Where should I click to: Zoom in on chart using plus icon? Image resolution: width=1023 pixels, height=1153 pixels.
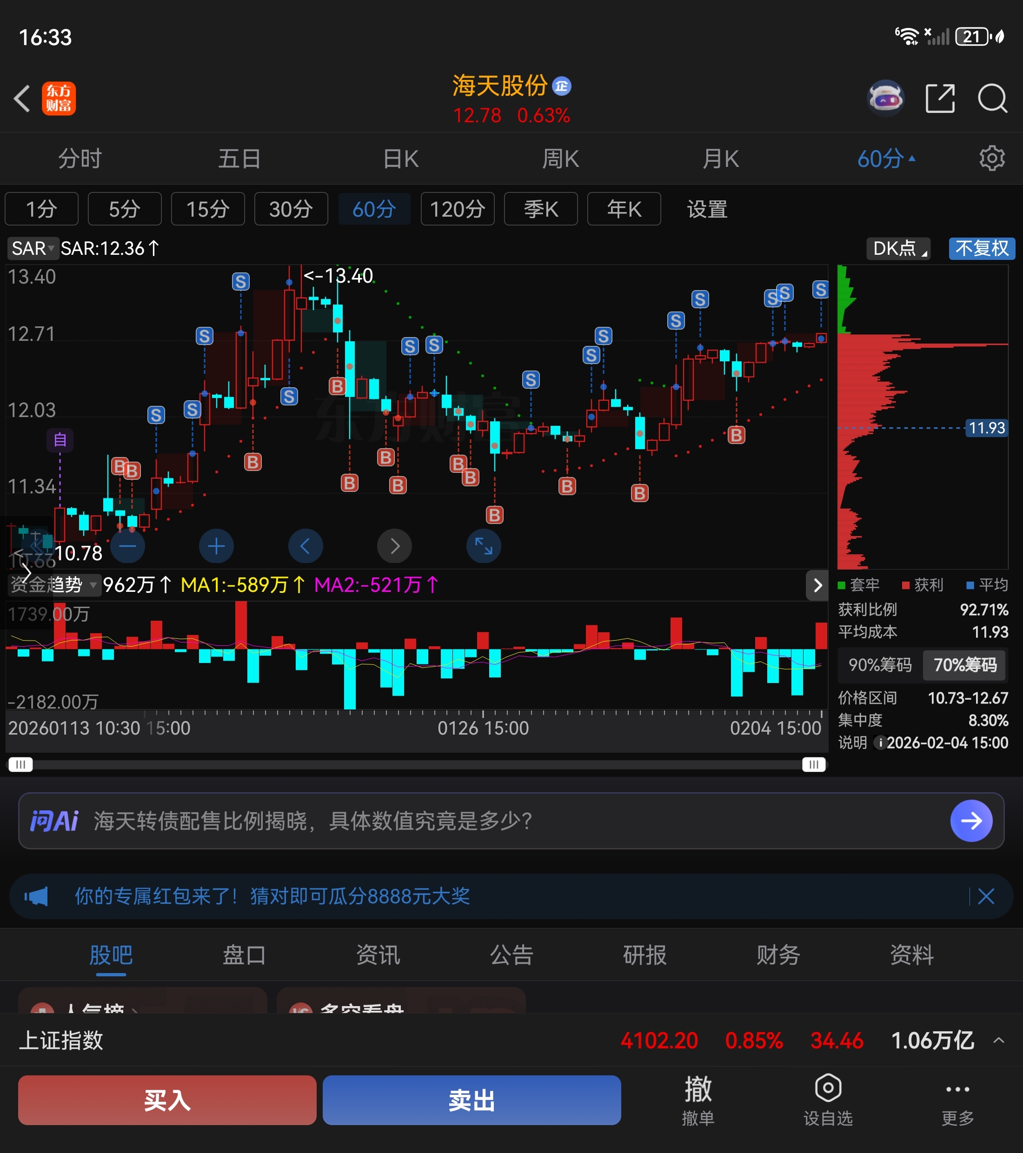pyautogui.click(x=216, y=545)
